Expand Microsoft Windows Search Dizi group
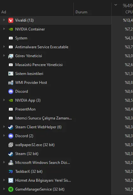Screen dimensions: 133x195 pyautogui.click(x=4, y=162)
